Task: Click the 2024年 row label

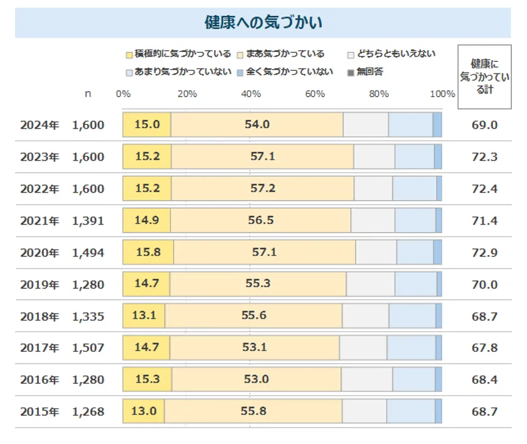Action: pos(40,125)
